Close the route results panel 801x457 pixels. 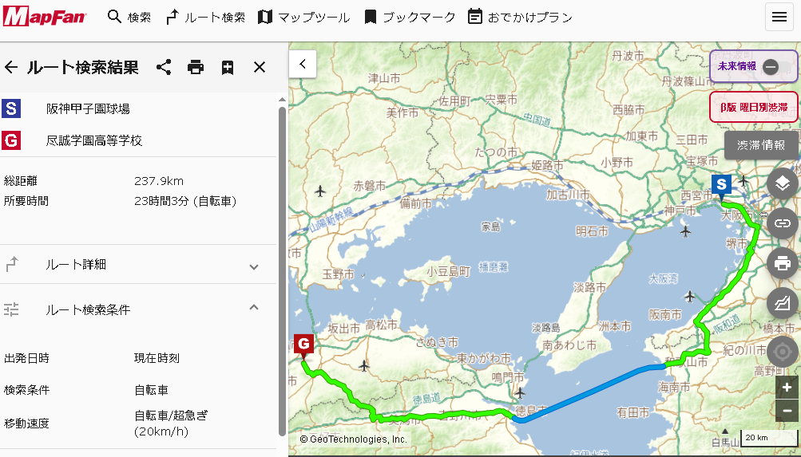[260, 67]
